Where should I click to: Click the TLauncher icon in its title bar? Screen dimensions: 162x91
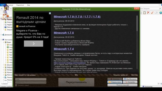pyautogui.click(x=15, y=9)
